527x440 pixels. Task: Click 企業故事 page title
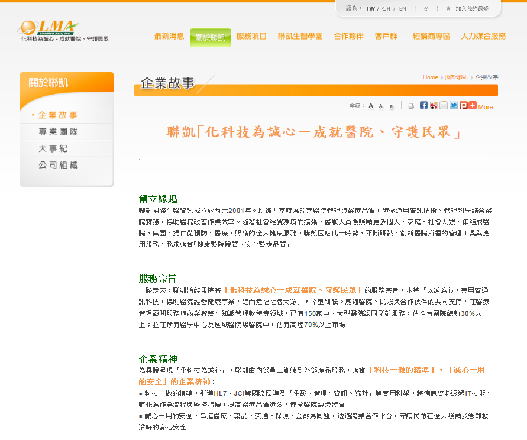click(x=167, y=83)
